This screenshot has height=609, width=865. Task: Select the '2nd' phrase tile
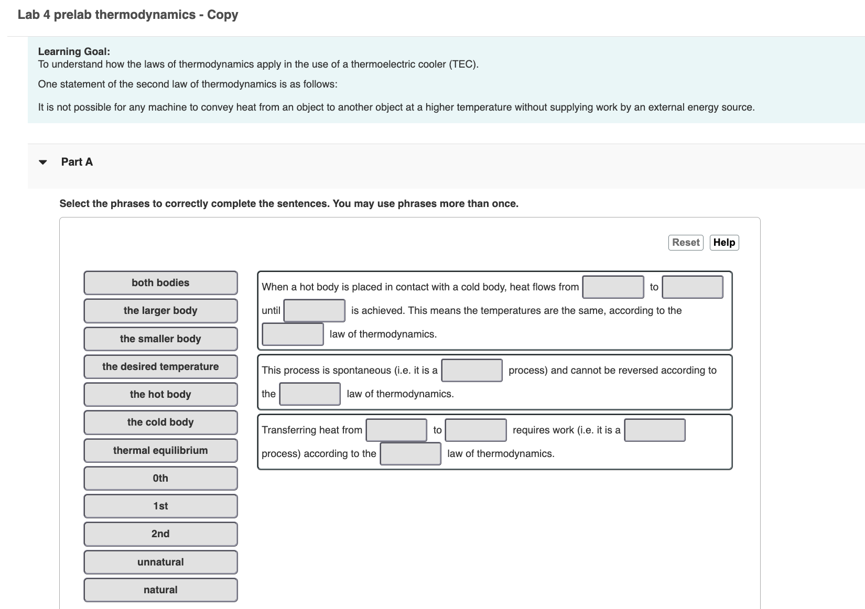160,534
